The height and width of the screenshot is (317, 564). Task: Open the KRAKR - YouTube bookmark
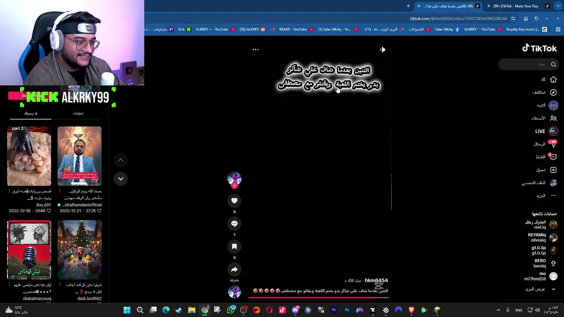pyautogui.click(x=296, y=29)
